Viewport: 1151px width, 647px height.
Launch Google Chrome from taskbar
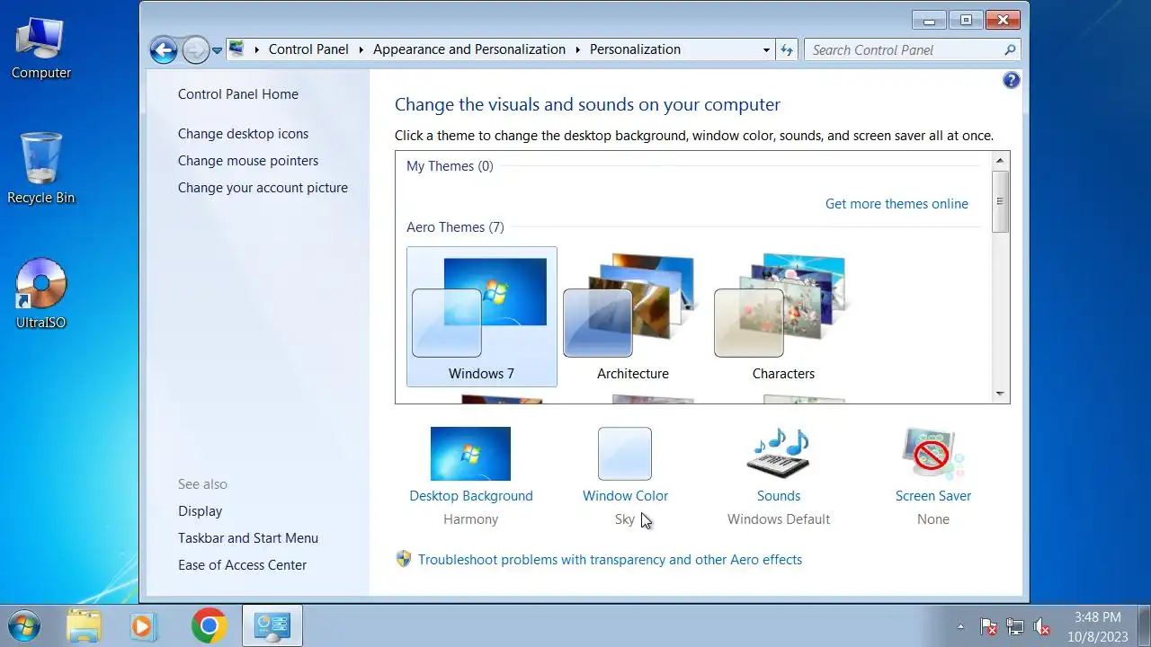(209, 626)
